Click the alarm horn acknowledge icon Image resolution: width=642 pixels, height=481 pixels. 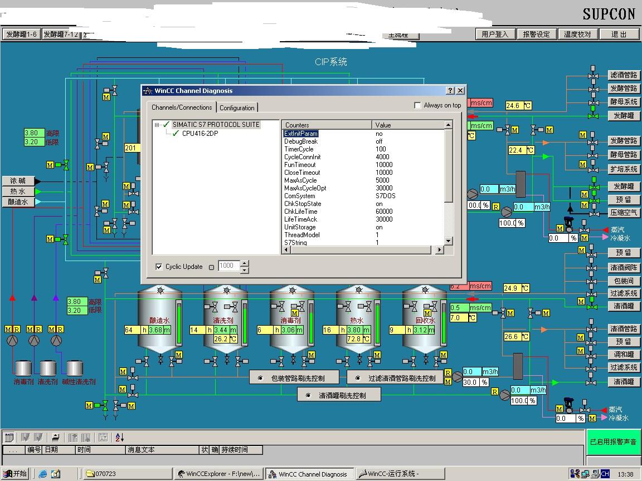[x=56, y=437]
